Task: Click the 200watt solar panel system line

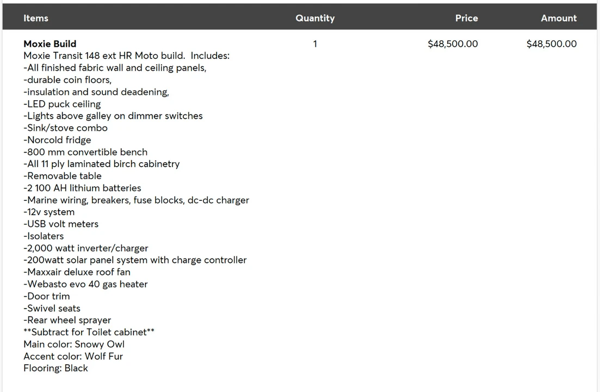Action: tap(135, 260)
